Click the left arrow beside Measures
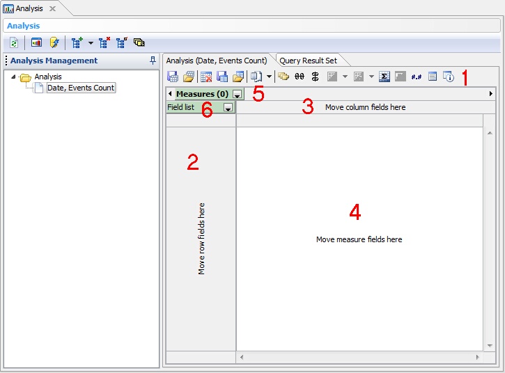 (170, 94)
